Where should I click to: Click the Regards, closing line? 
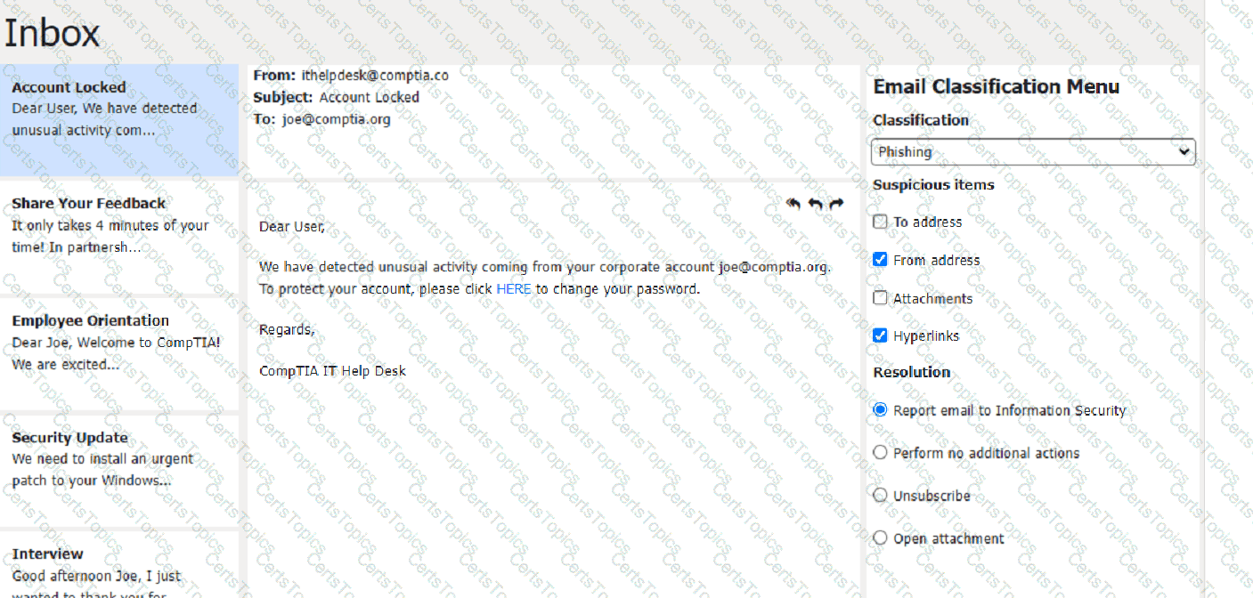pos(287,330)
